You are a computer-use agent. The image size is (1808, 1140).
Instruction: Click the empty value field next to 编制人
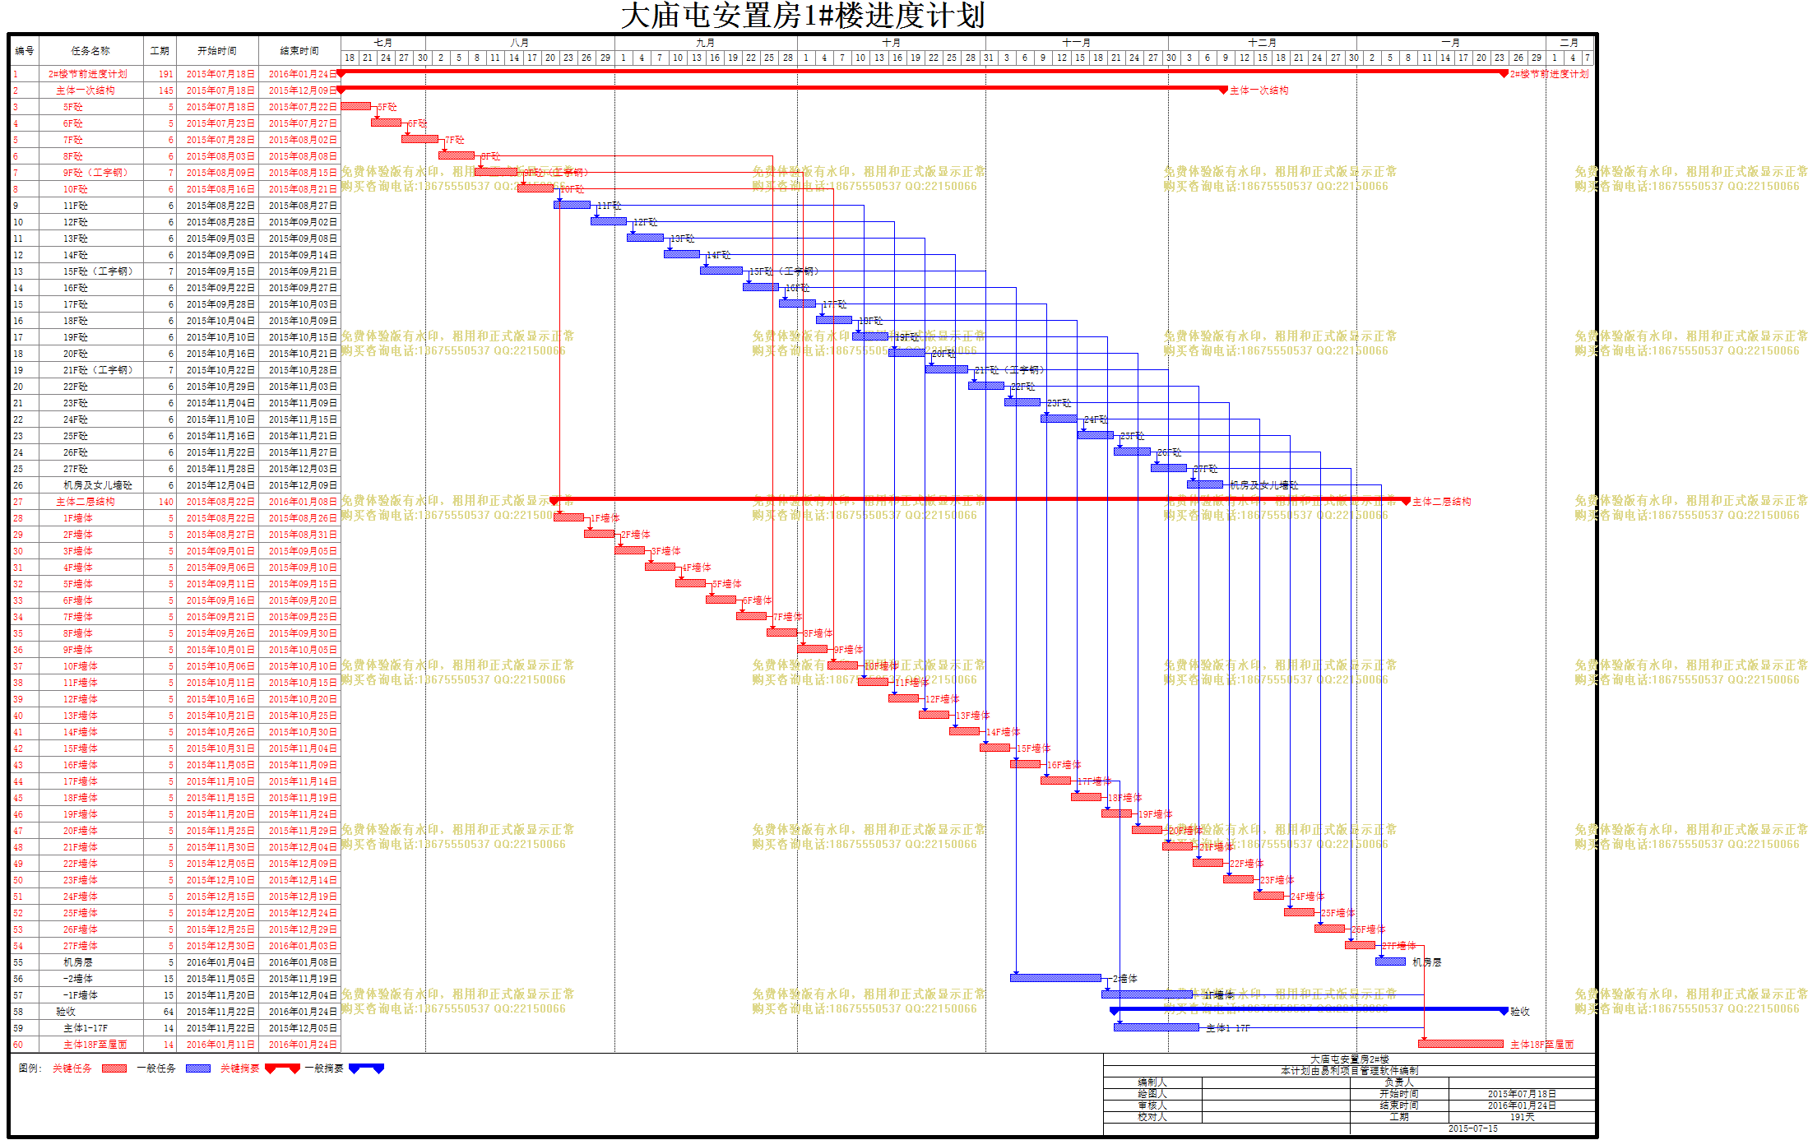pyautogui.click(x=1276, y=1082)
